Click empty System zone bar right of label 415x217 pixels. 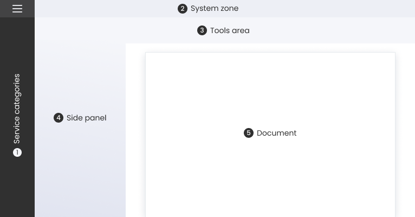pos(325,9)
